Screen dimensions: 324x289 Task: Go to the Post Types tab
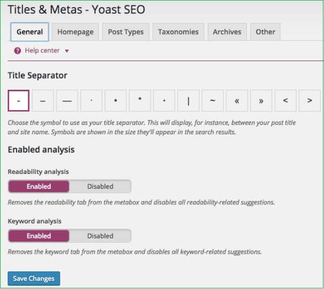click(x=126, y=32)
